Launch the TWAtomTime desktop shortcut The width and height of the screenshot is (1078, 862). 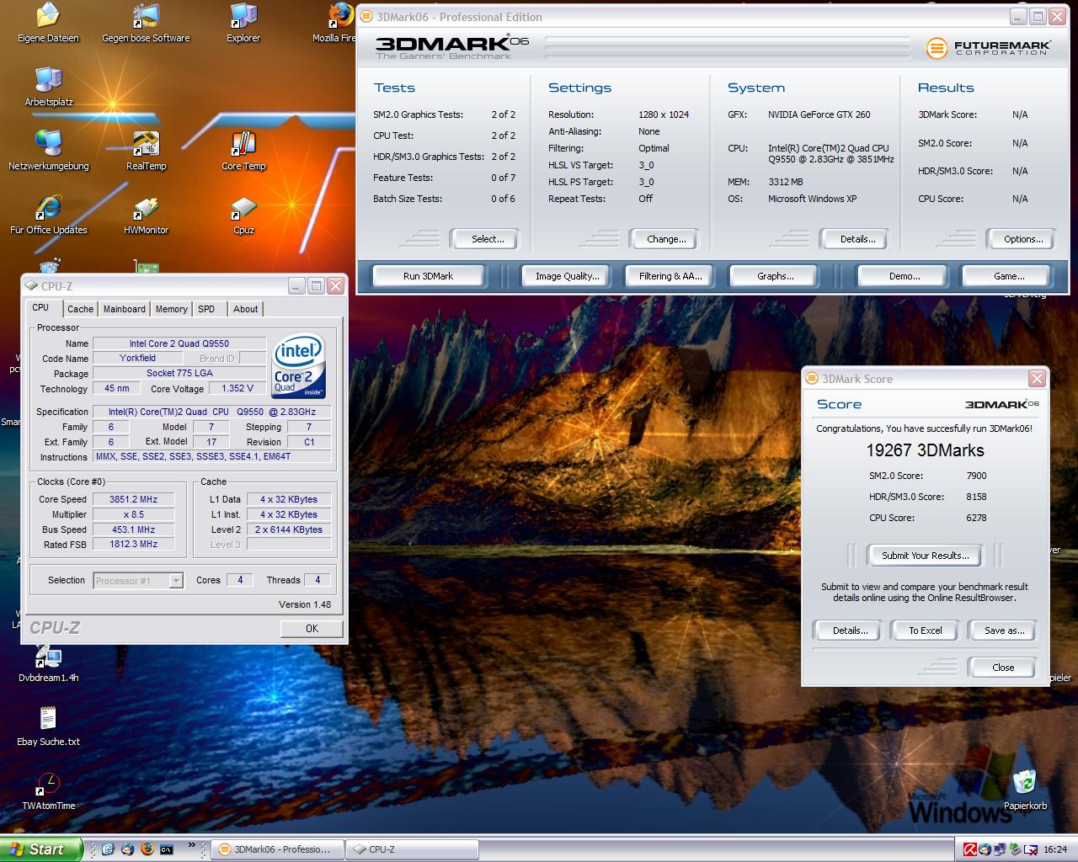coord(48,791)
